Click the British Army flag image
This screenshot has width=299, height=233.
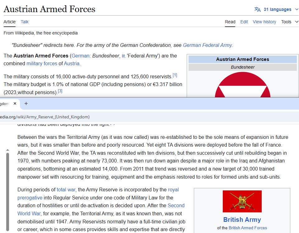(242, 201)
